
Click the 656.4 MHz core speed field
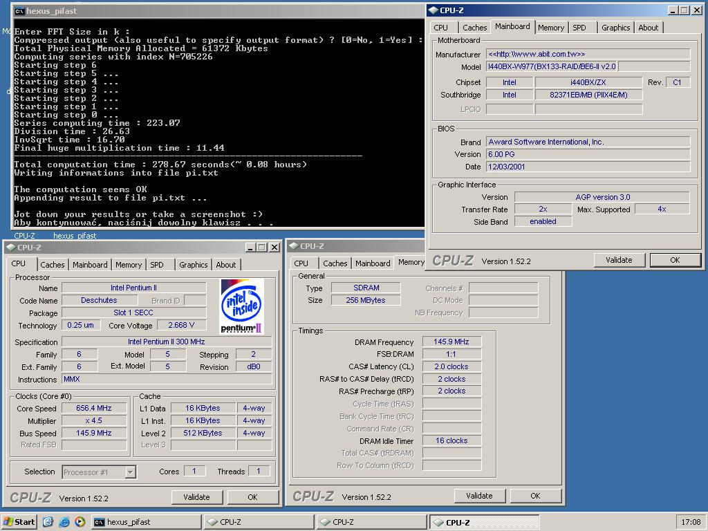[94, 408]
